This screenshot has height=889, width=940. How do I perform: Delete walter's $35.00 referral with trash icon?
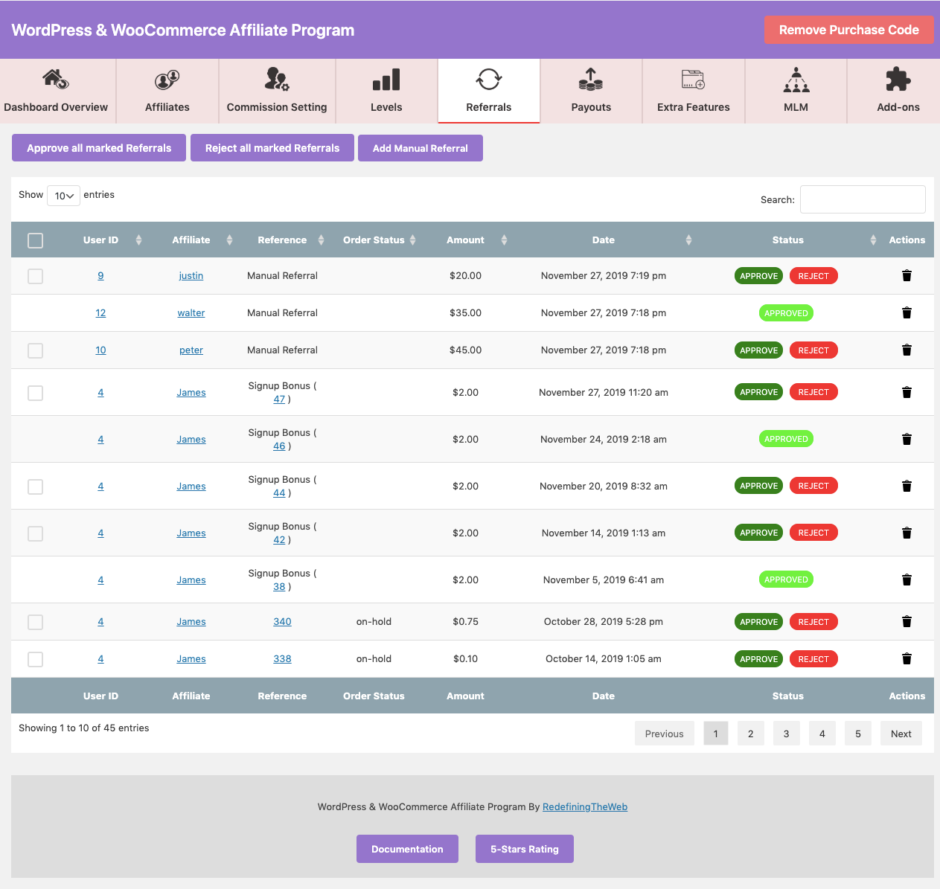click(907, 312)
